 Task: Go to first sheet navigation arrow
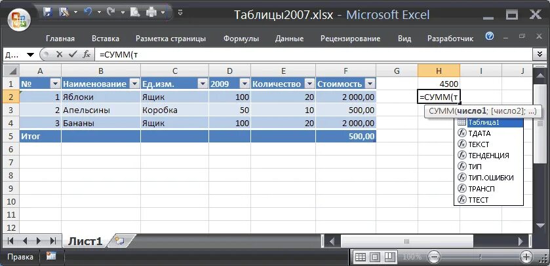click(10, 241)
